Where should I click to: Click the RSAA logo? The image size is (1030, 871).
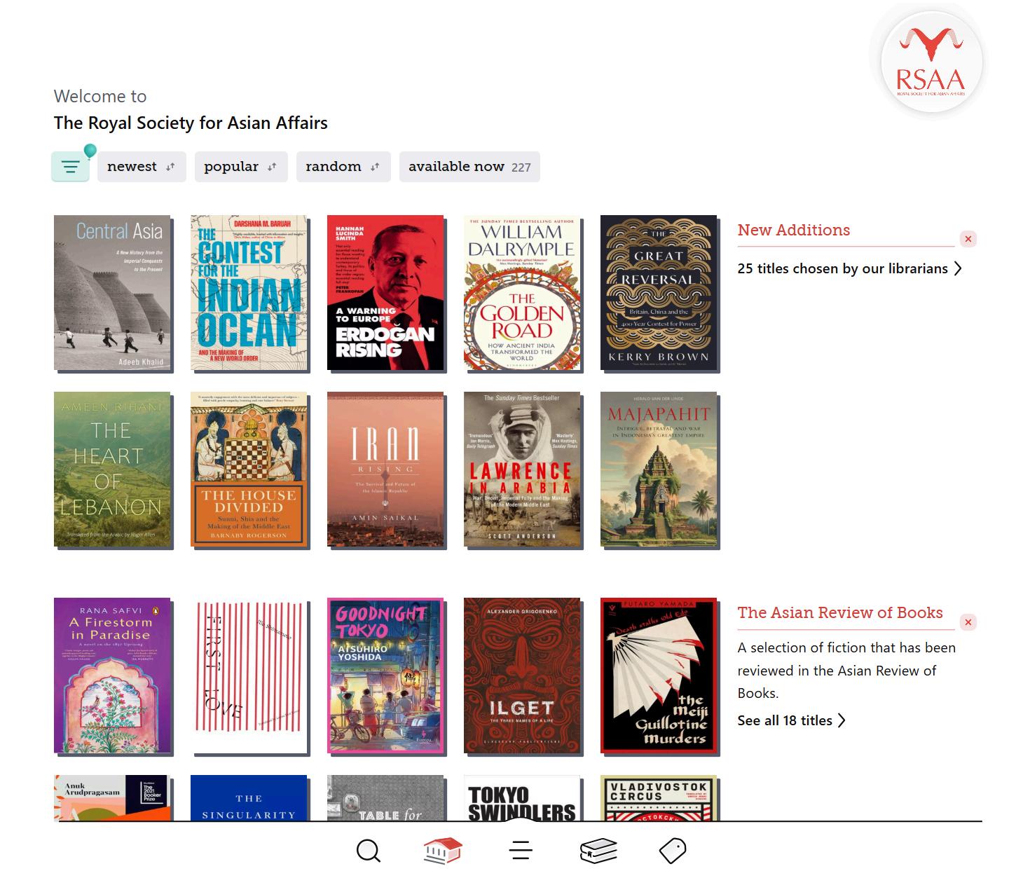[x=931, y=62]
